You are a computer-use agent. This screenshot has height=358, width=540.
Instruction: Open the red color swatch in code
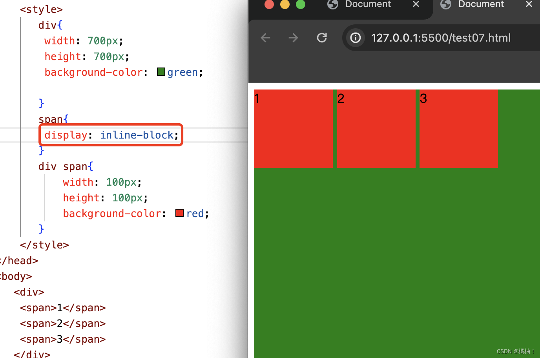click(x=179, y=213)
